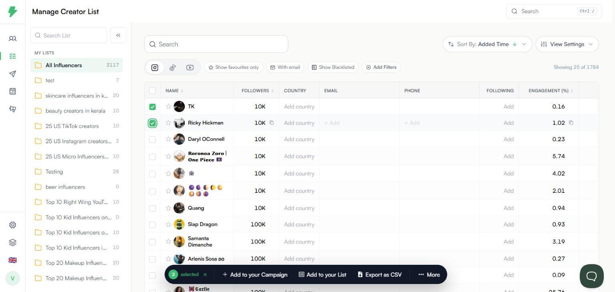
Task: Open the calendar sidebar icon
Action: click(12, 91)
